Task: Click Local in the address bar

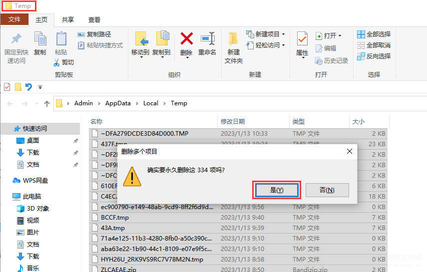Action: (151, 103)
